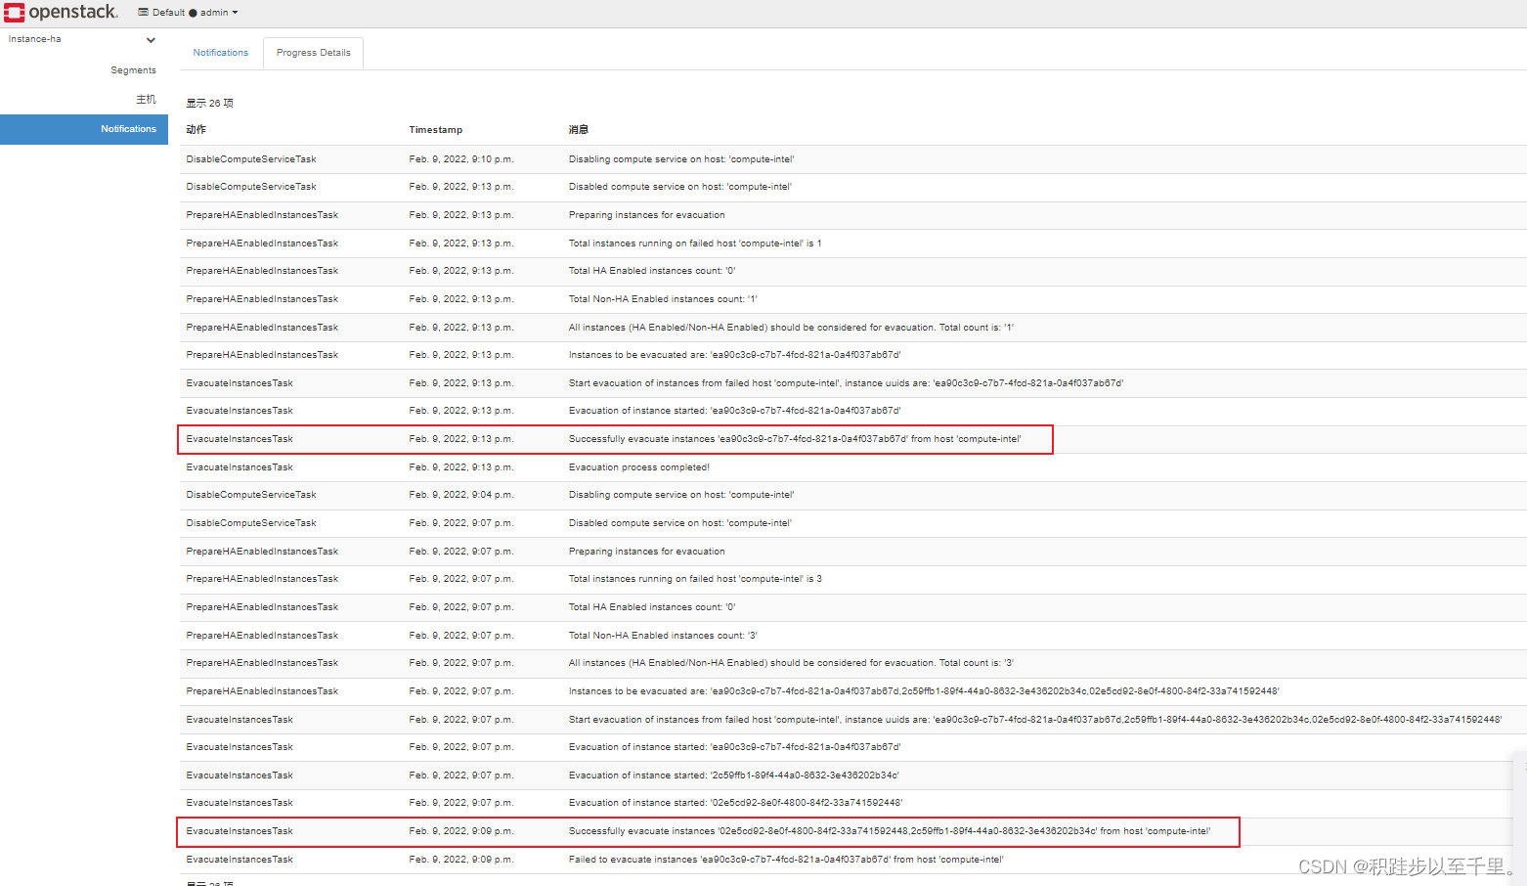1527x886 pixels.
Task: Click PrepareHAEnabledInstancesTask cell in 'Preparing instances' 9:13 row
Action: (262, 215)
